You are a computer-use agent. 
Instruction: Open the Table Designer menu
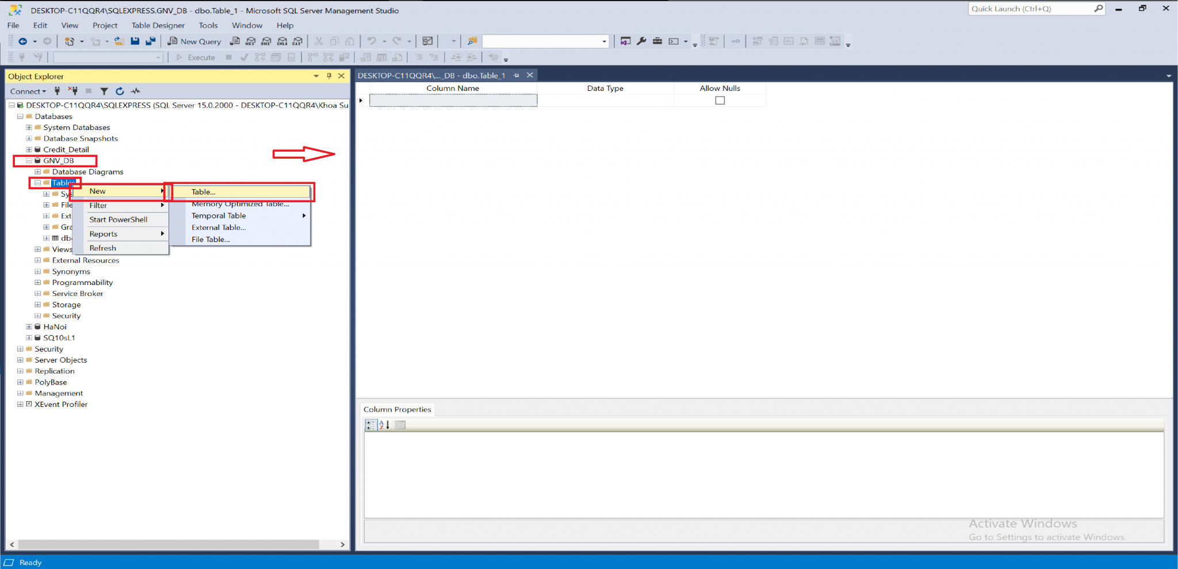[x=158, y=25]
